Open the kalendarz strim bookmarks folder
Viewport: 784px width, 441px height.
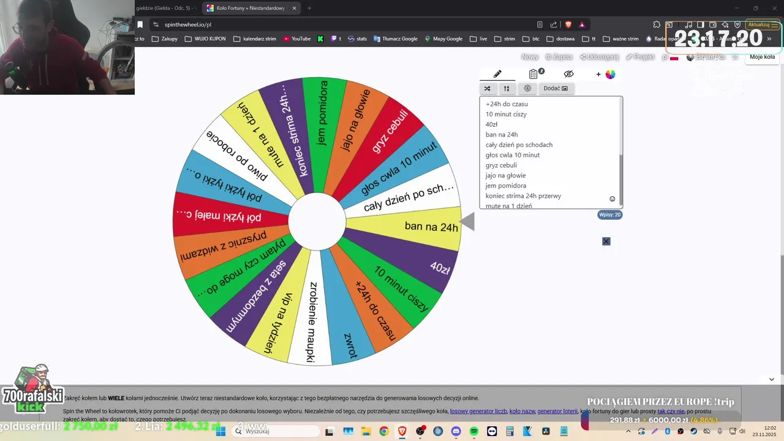255,39
